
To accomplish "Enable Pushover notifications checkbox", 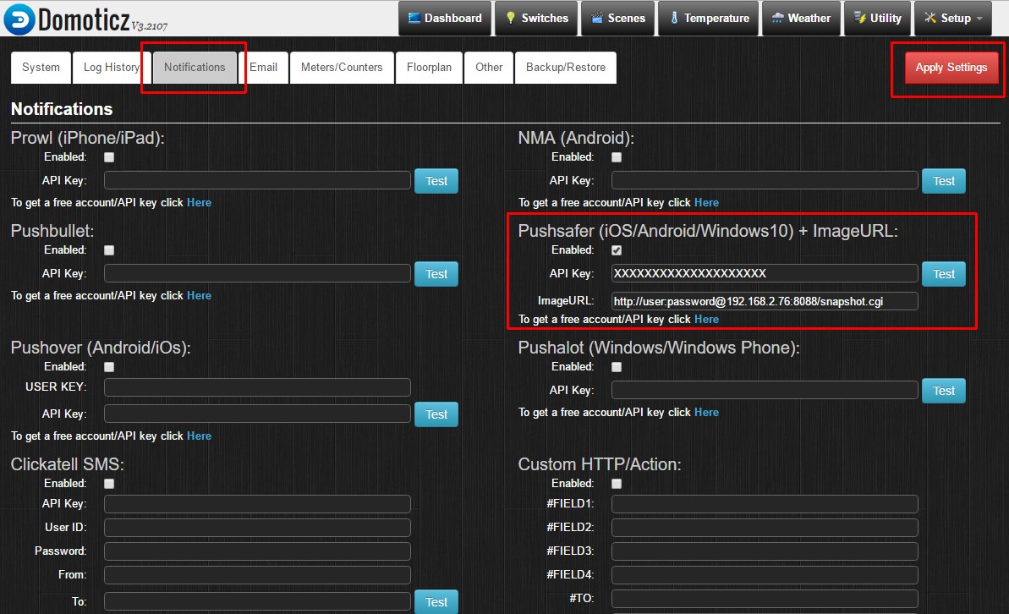I will 109,367.
